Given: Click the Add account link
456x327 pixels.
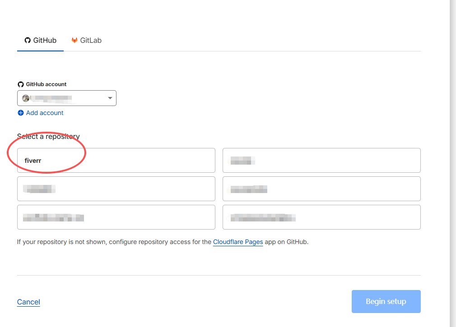Looking at the screenshot, I should click(45, 113).
